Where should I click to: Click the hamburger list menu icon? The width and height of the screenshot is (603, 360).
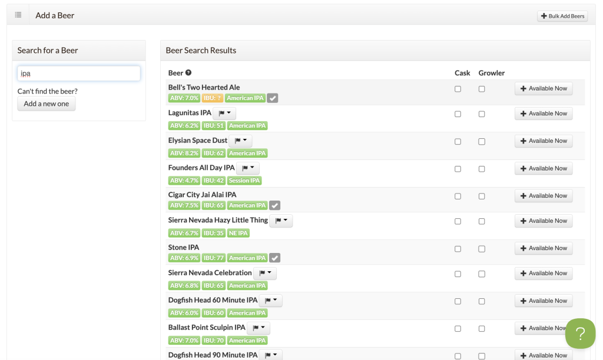(x=18, y=15)
